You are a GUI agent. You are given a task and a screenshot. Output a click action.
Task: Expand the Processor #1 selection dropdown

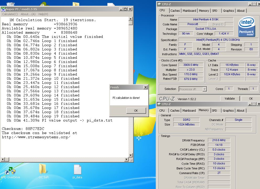pos(204,89)
